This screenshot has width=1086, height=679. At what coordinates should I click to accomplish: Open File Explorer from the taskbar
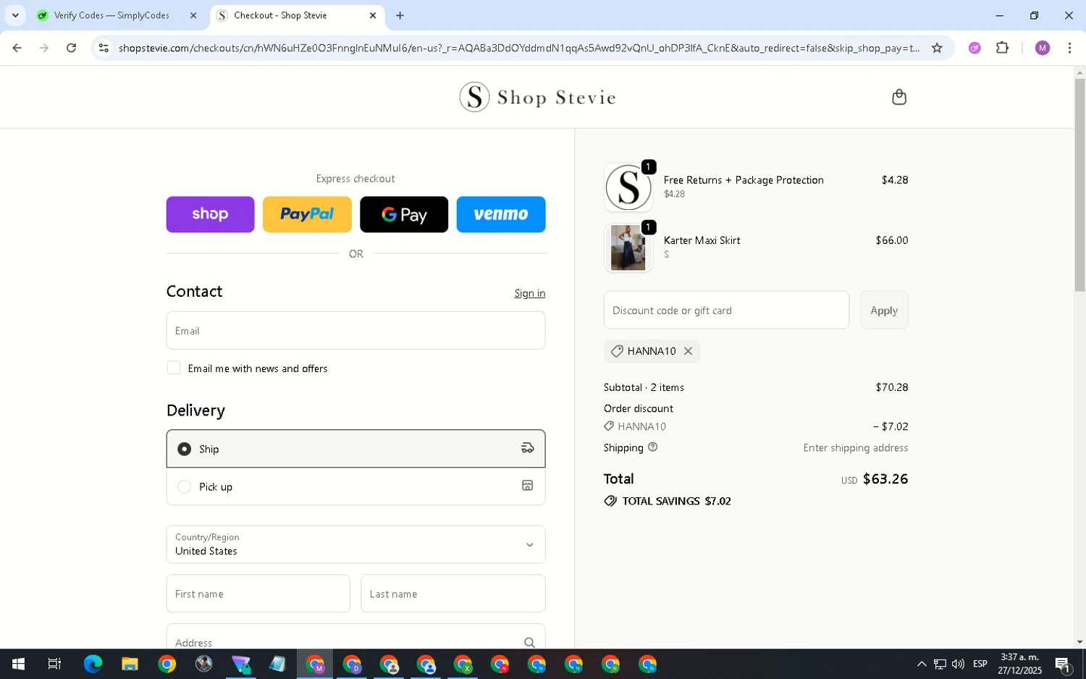coord(130,664)
